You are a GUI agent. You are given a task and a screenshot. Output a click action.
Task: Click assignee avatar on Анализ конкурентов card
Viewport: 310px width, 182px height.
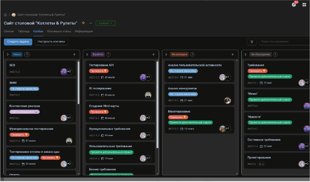point(228,100)
